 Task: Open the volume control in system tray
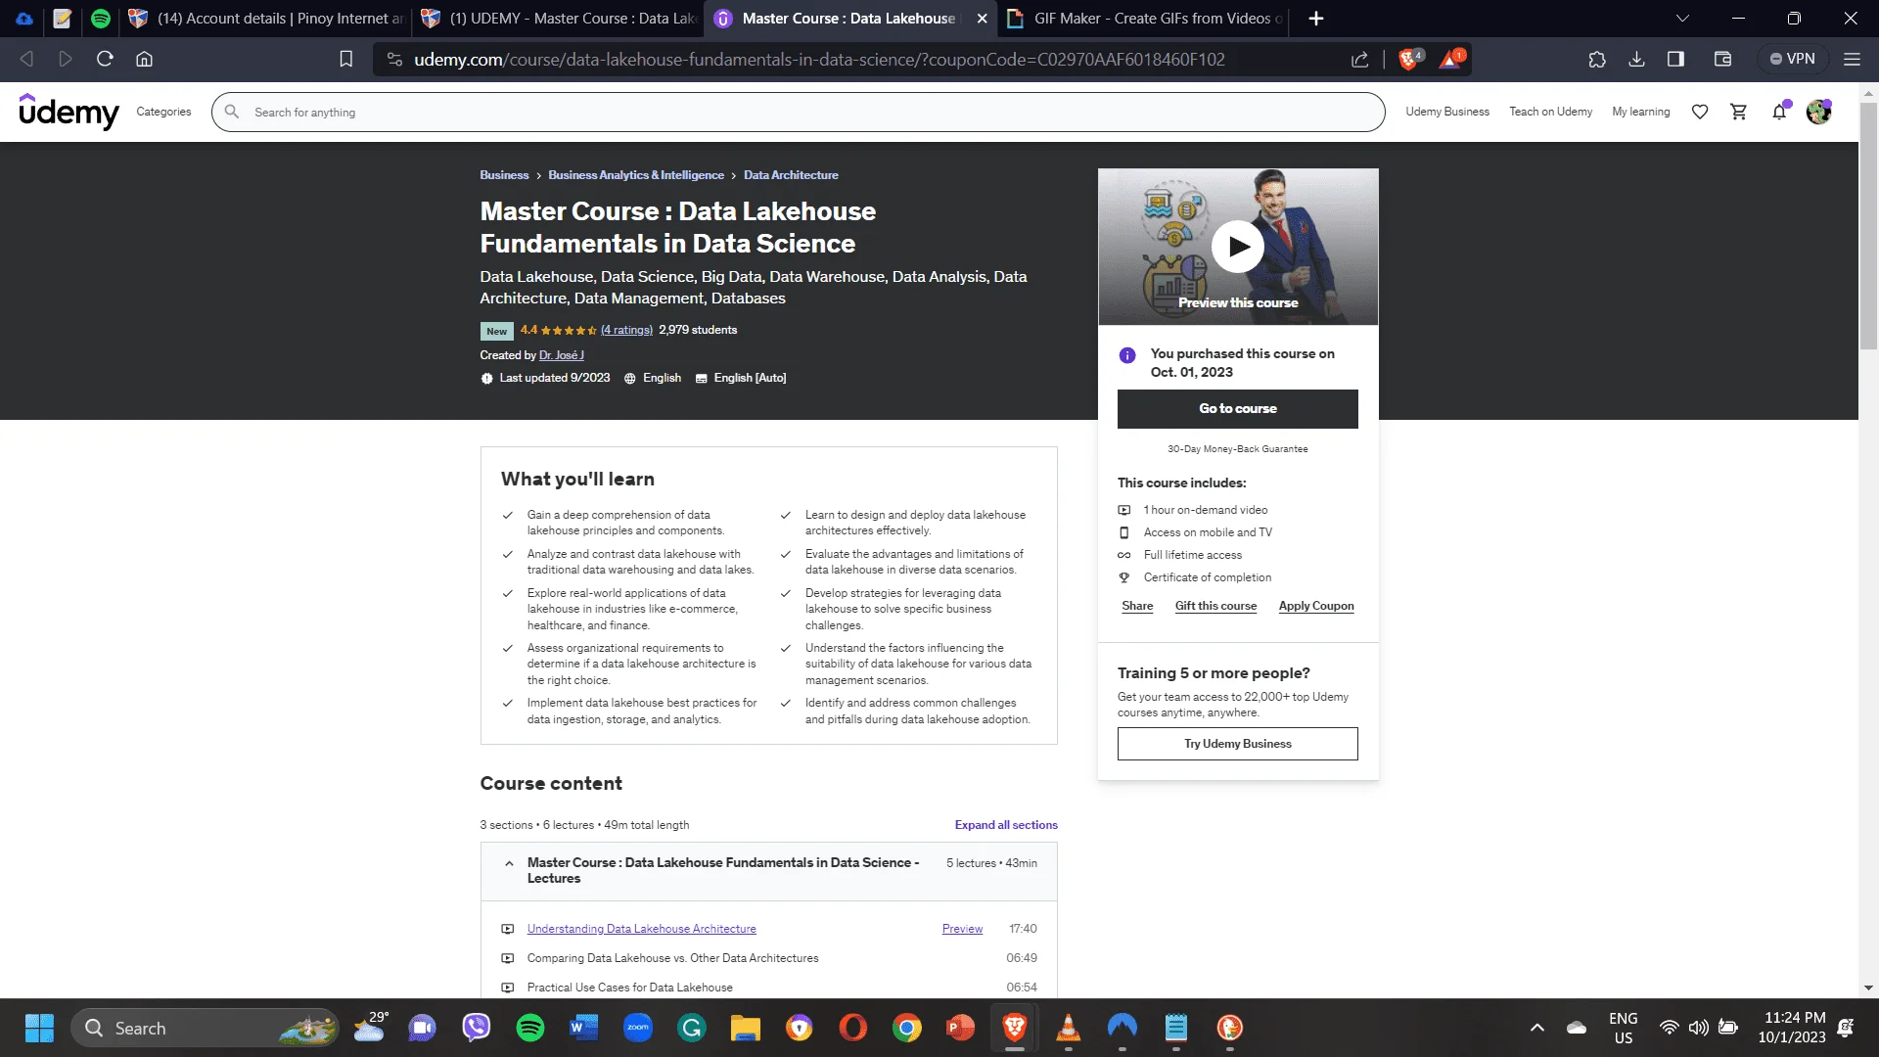[x=1699, y=1028]
